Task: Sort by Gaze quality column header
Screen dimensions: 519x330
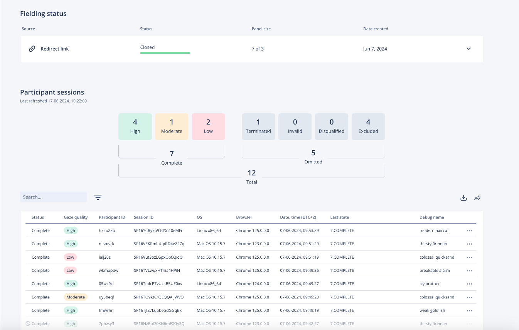Action: point(76,217)
